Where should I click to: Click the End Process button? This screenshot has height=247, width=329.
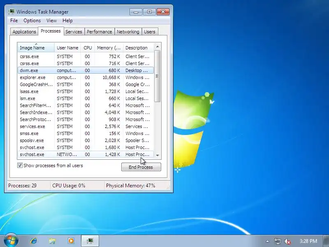click(141, 167)
